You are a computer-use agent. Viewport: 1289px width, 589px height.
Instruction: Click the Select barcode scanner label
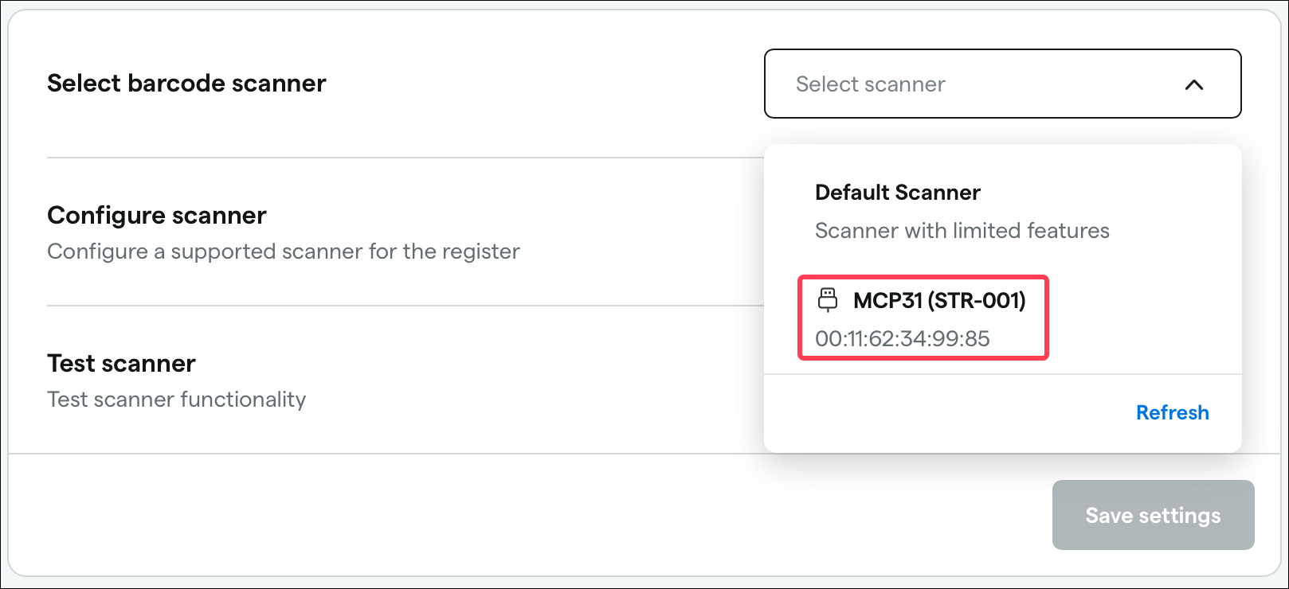[x=186, y=83]
